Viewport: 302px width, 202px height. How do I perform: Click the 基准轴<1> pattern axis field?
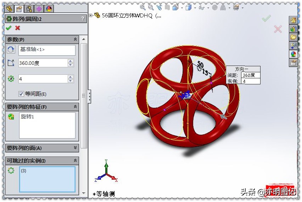(47, 50)
